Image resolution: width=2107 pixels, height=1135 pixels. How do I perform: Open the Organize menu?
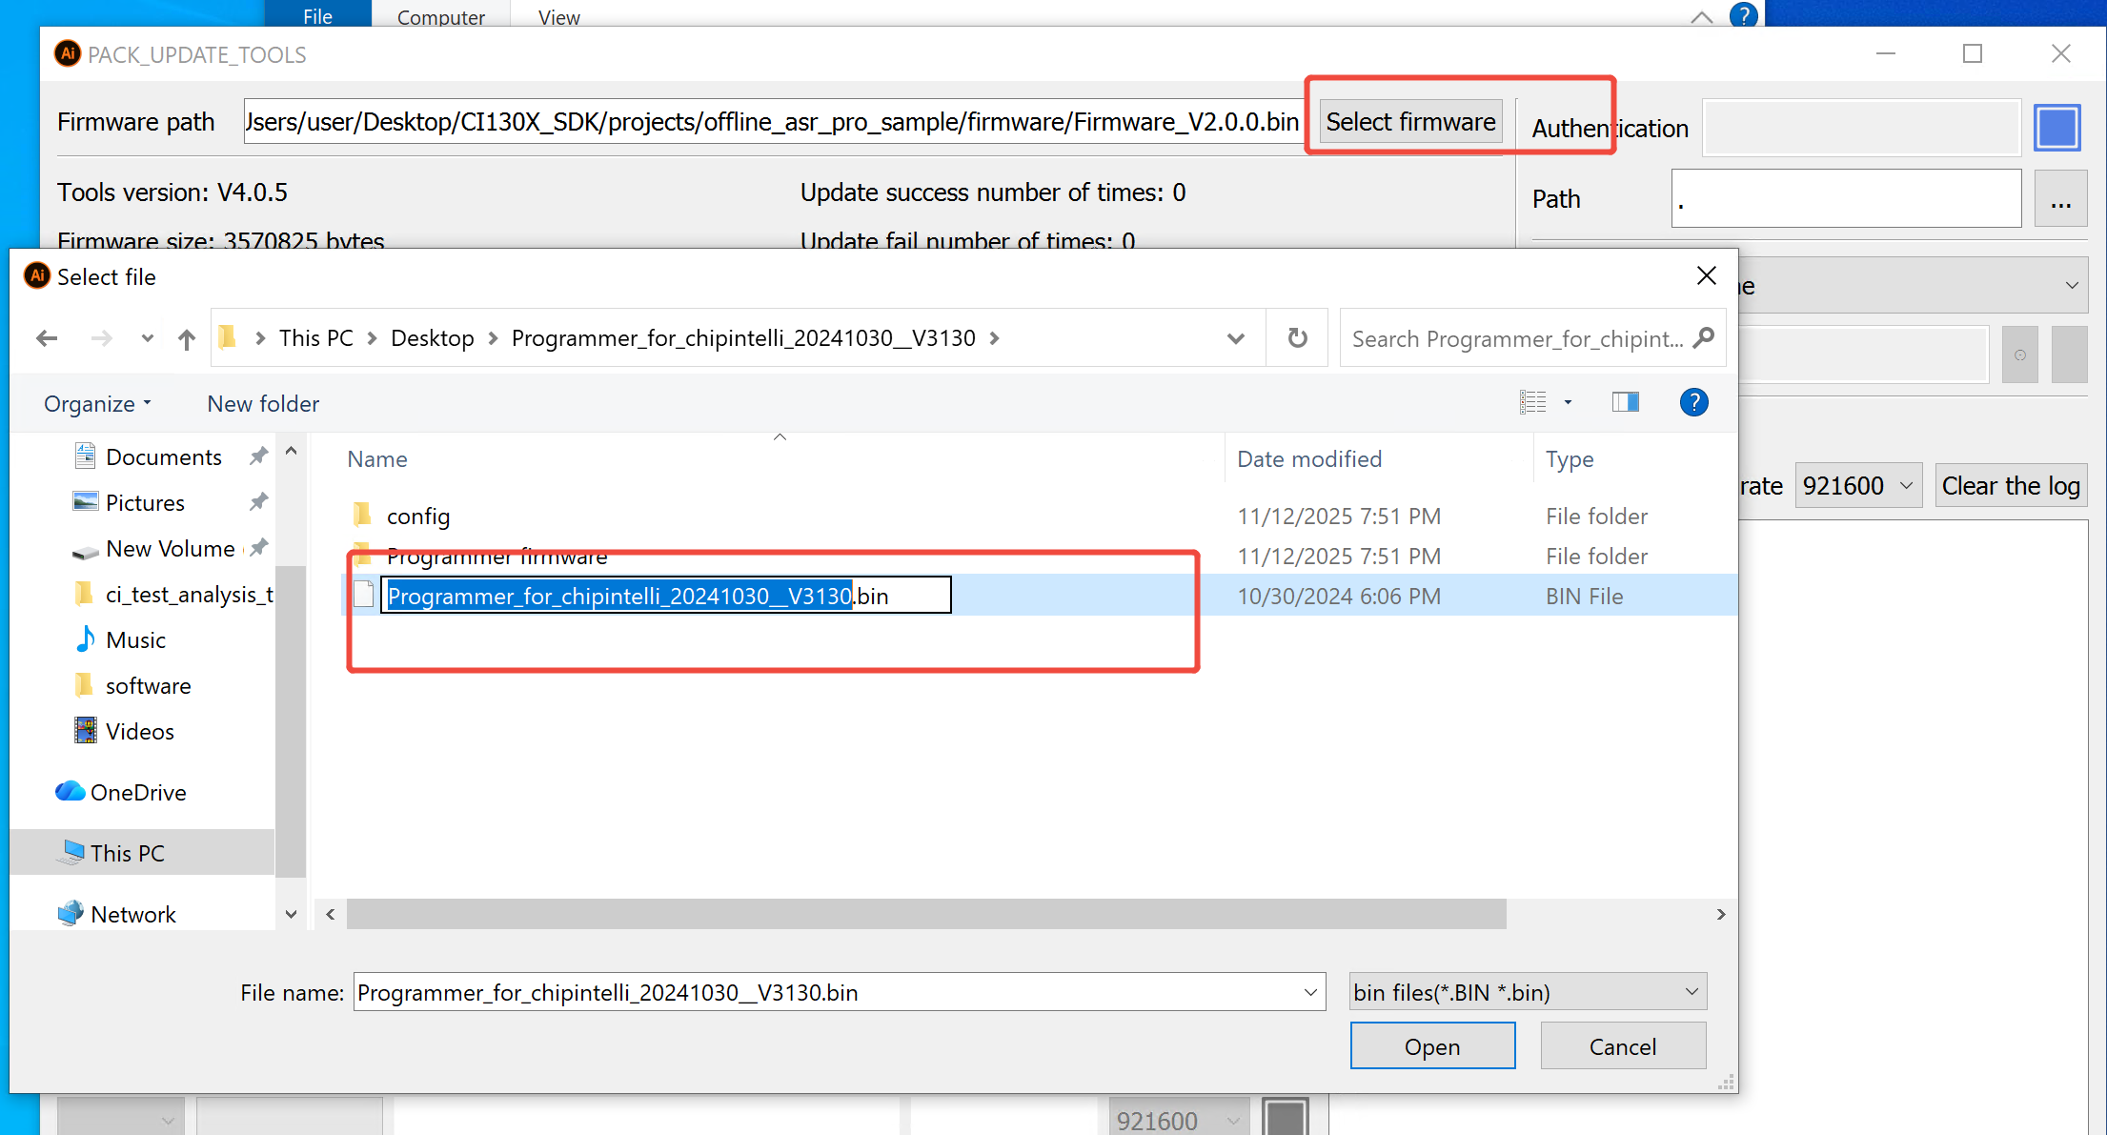point(97,403)
